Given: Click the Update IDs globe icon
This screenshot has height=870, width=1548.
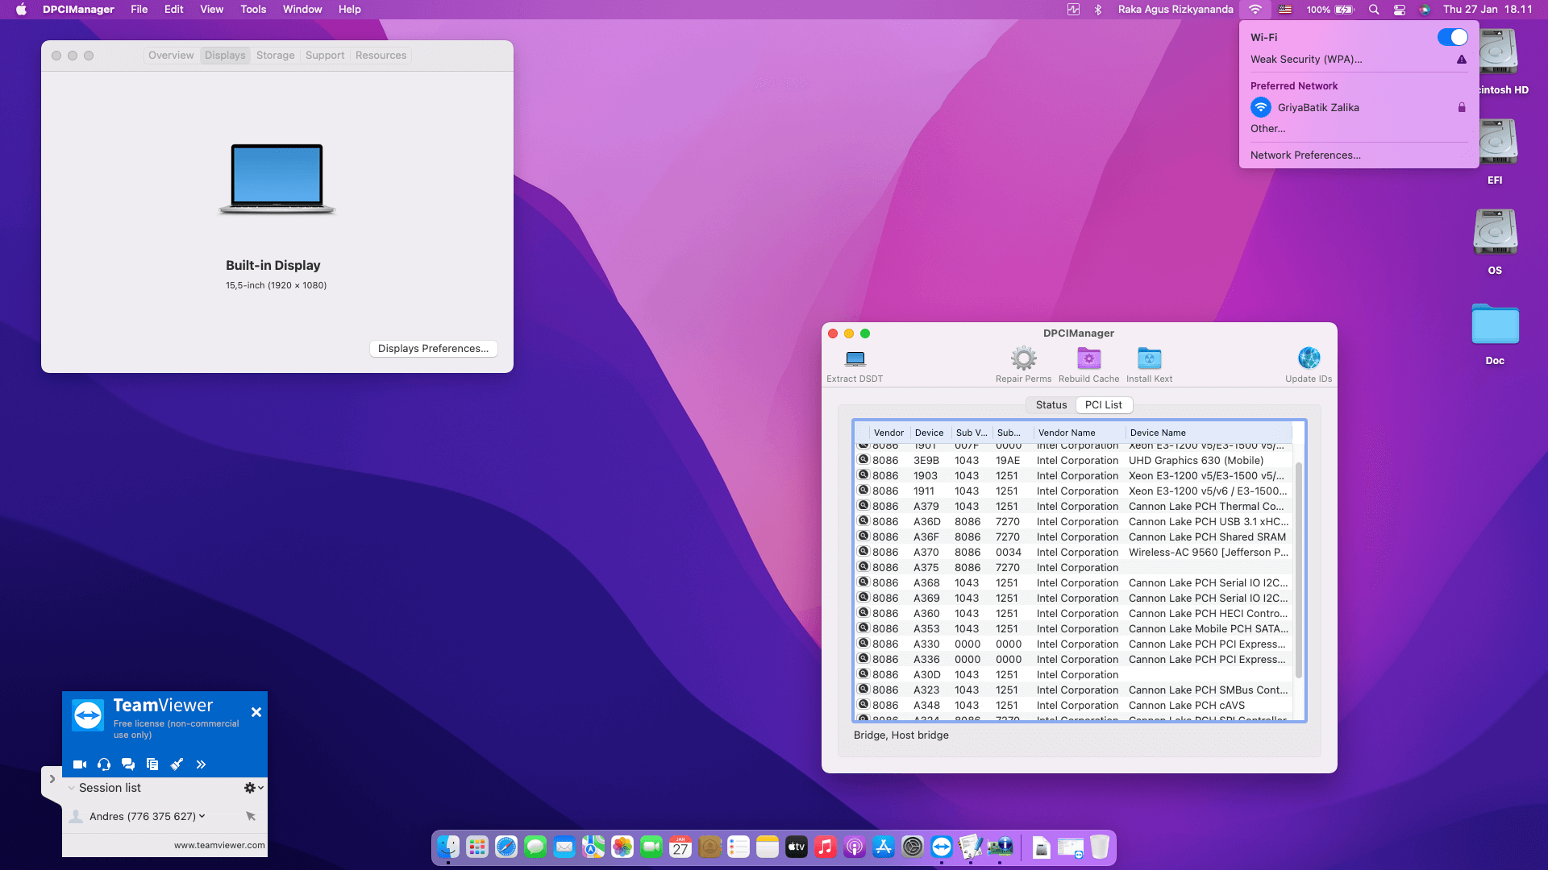Looking at the screenshot, I should tap(1308, 358).
